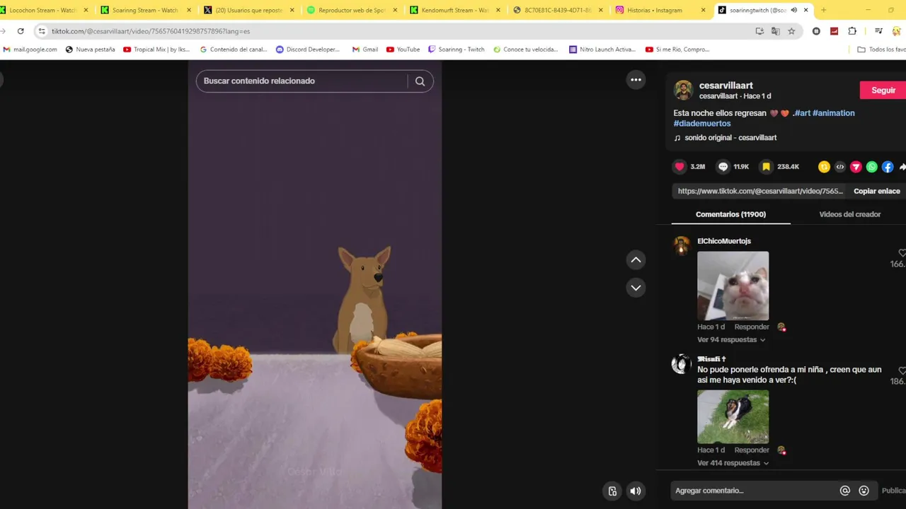
Task: Get embed code with the </> icon
Action: (840, 167)
